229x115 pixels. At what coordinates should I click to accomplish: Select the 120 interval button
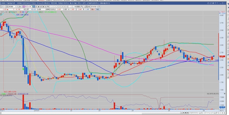click(x=67, y=6)
